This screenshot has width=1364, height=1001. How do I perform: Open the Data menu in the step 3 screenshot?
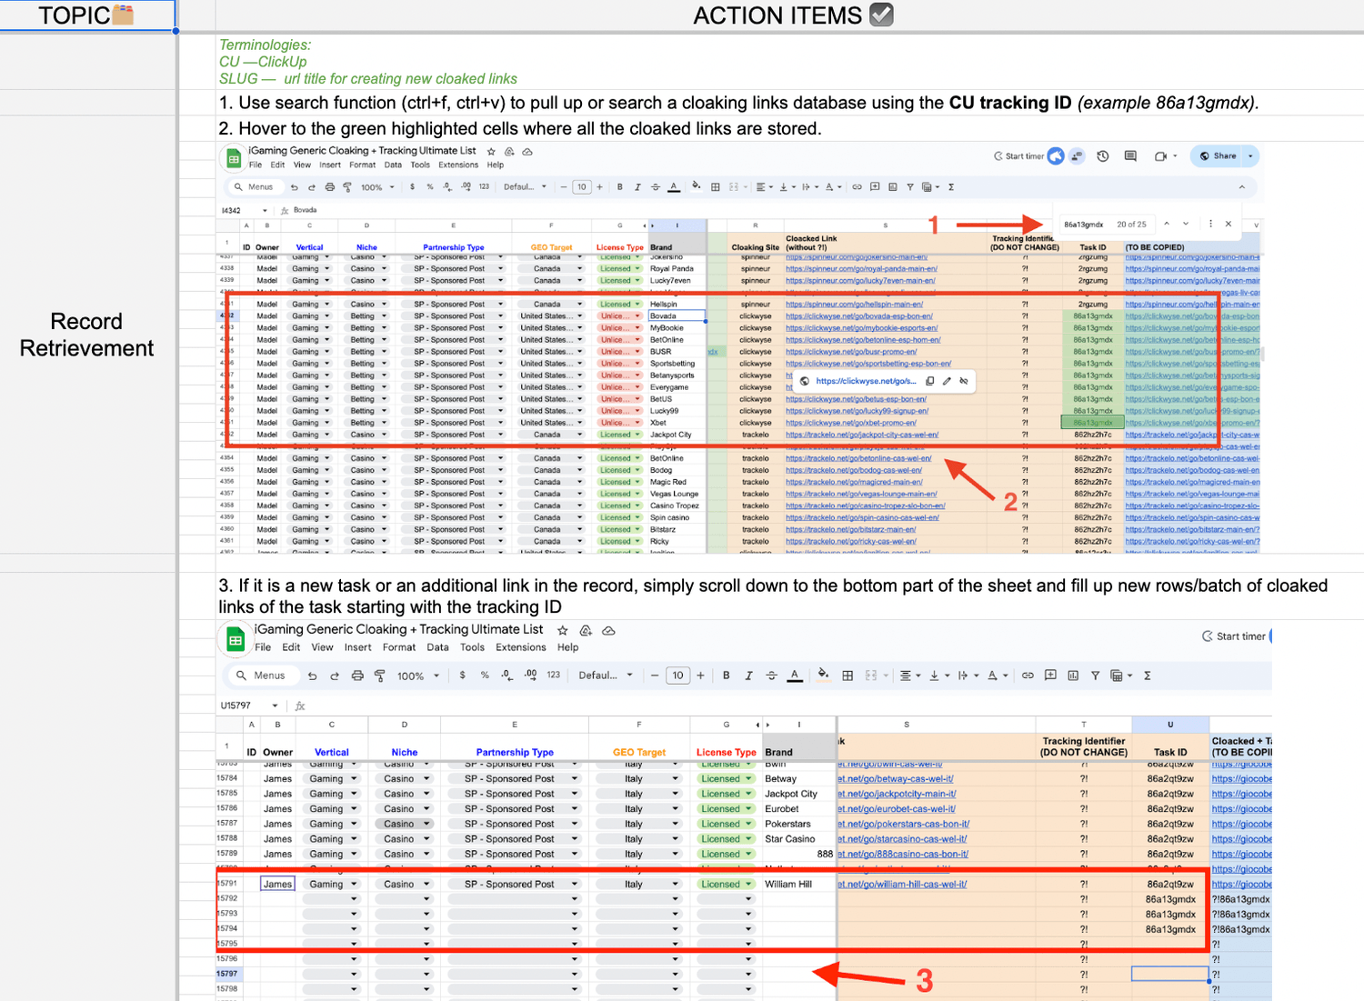click(x=438, y=647)
